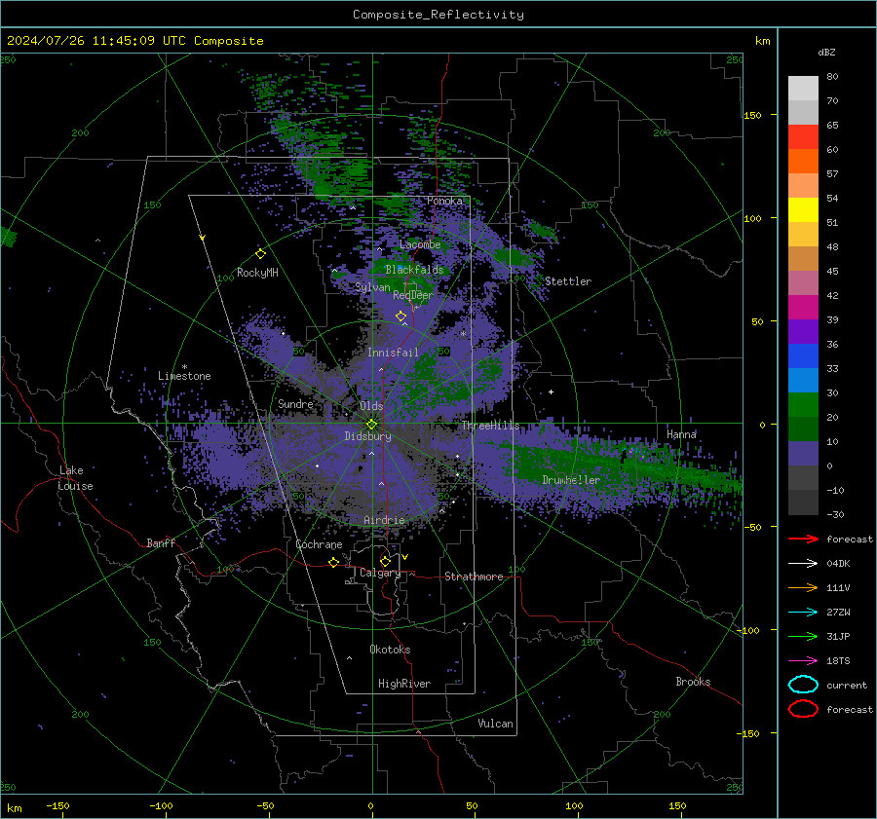Select the Okotoks city label
The height and width of the screenshot is (819, 877).
coord(390,650)
